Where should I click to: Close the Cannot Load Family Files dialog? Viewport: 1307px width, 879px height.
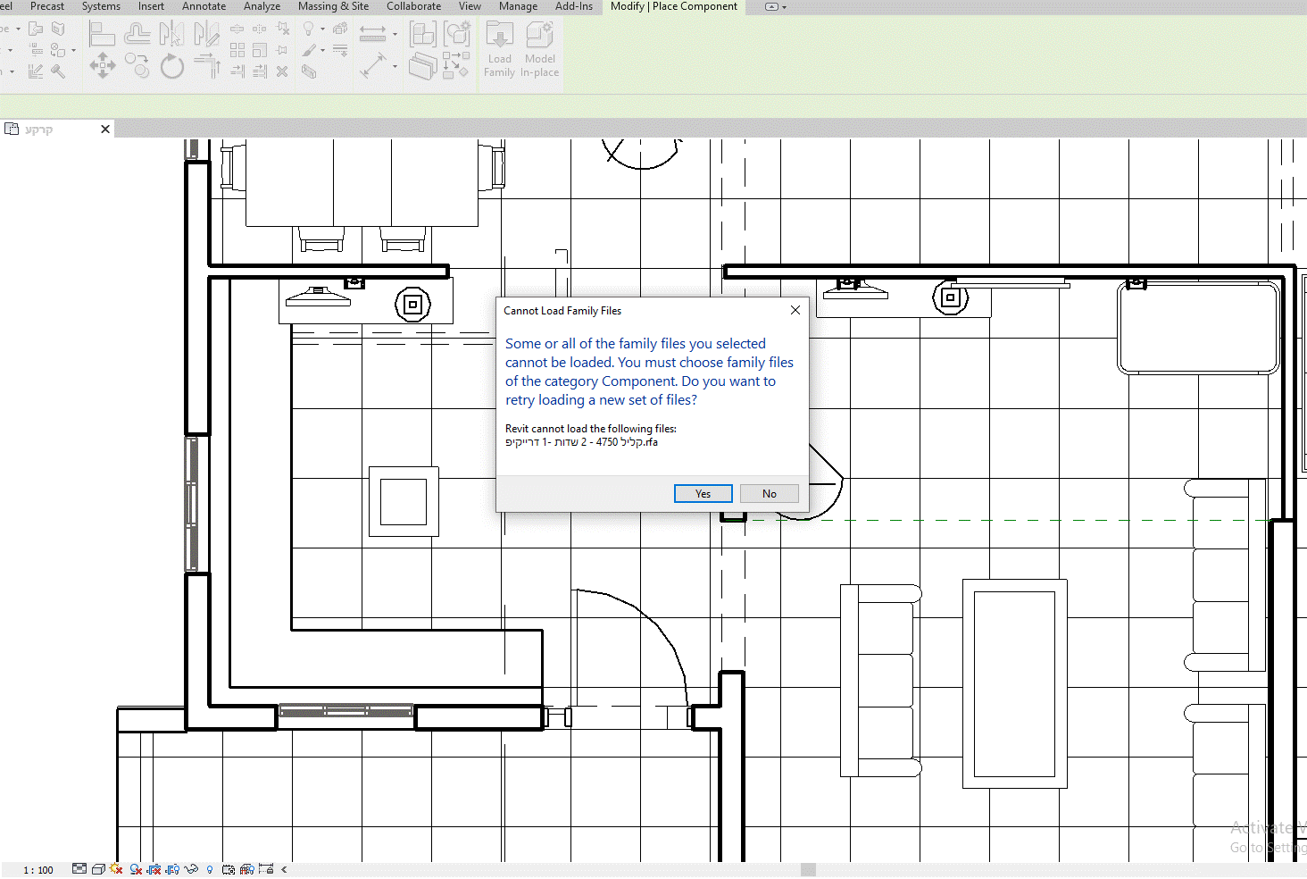[x=795, y=310]
